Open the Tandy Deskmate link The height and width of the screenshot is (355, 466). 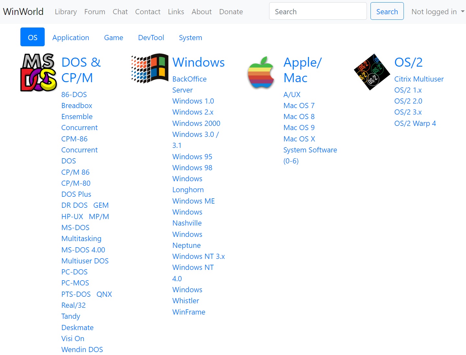(x=77, y=322)
